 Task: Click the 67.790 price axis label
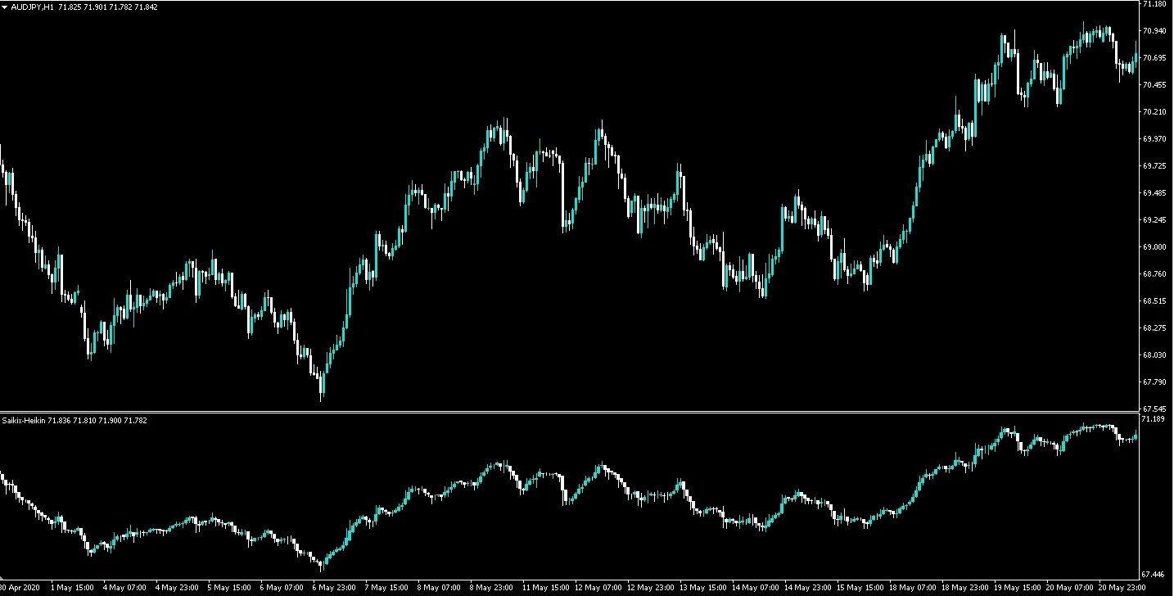click(x=1154, y=382)
